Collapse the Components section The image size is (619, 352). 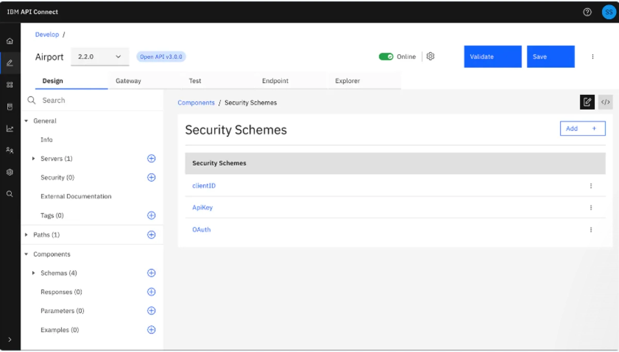[26, 254]
